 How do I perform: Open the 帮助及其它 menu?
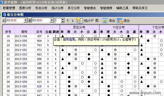click(x=140, y=8)
